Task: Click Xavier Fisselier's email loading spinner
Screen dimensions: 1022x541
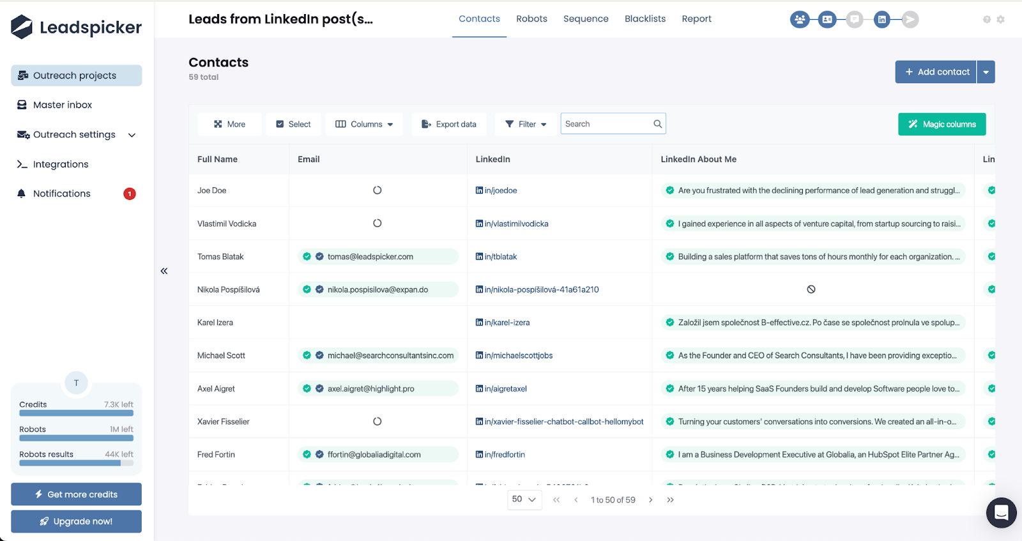Action: click(378, 422)
